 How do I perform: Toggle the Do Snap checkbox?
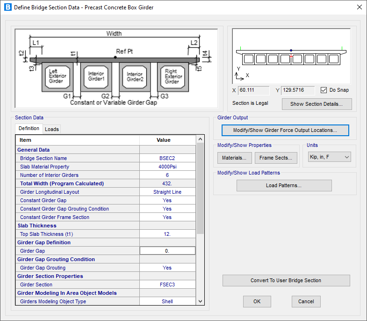[x=324, y=90]
